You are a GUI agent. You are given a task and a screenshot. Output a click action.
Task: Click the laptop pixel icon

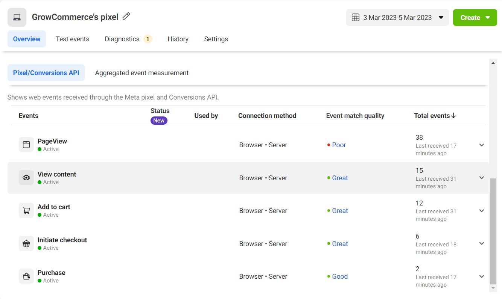(17, 17)
